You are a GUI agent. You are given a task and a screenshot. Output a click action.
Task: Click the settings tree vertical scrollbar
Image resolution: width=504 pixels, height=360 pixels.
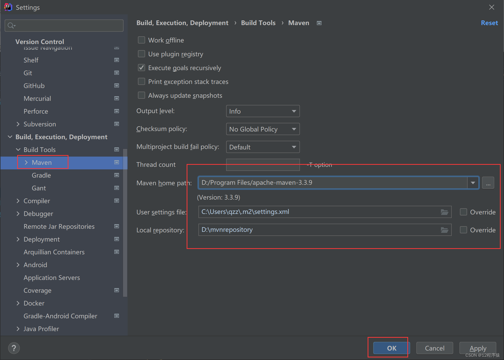[x=125, y=223]
